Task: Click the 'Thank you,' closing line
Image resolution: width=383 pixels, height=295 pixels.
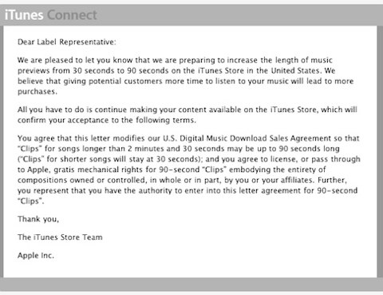Action: point(38,219)
